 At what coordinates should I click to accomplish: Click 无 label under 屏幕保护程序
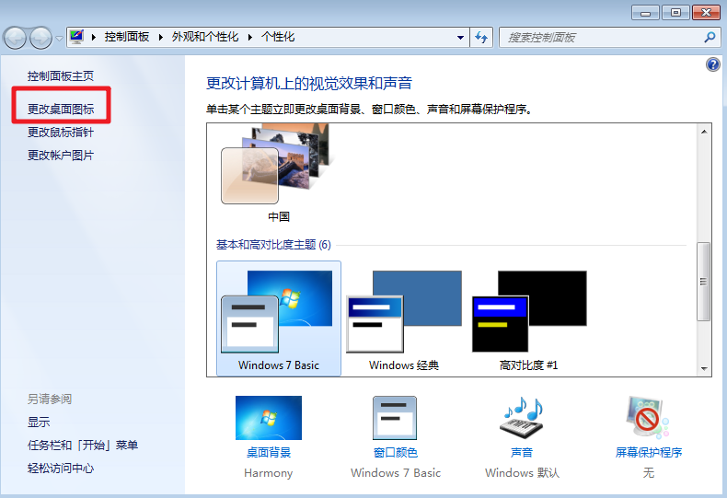[x=648, y=473]
